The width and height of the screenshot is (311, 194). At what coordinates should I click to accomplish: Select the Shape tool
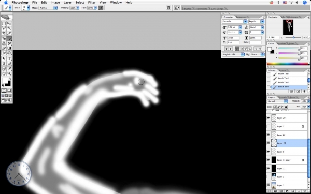coord(9,63)
